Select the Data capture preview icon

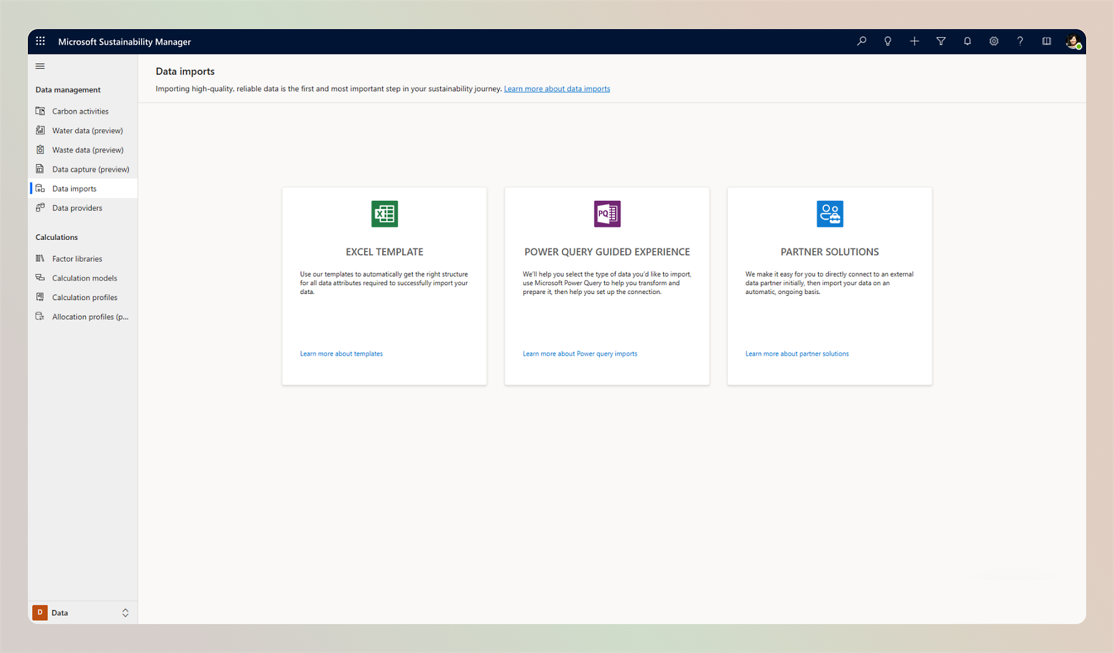(41, 169)
